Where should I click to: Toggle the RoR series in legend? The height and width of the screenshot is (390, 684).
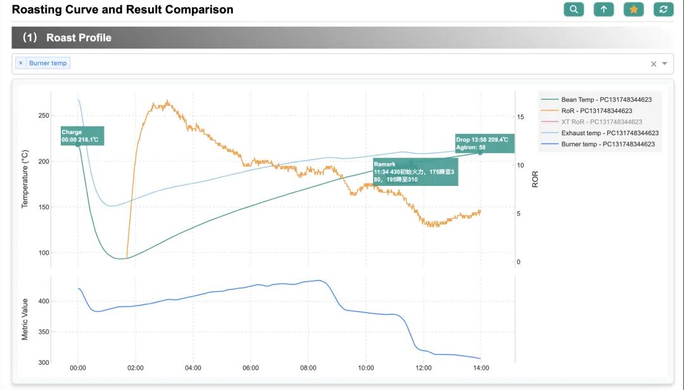(586, 111)
